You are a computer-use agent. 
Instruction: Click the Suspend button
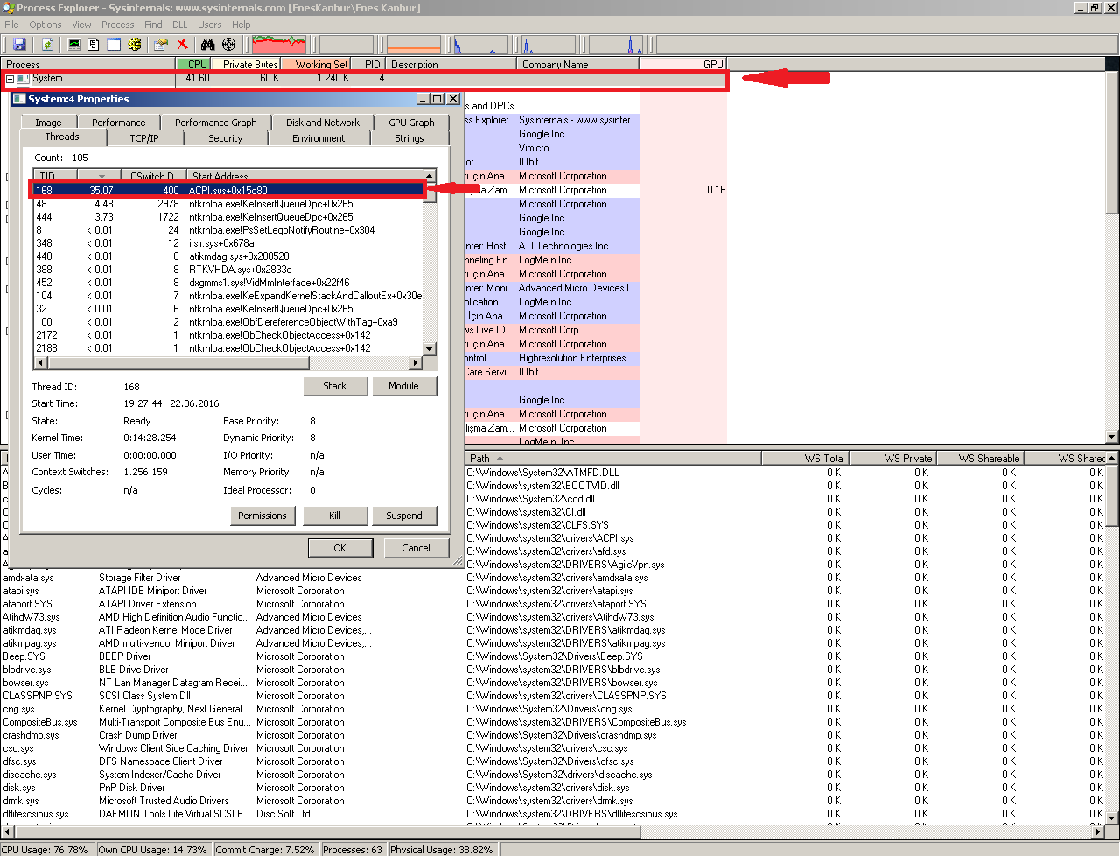click(404, 516)
